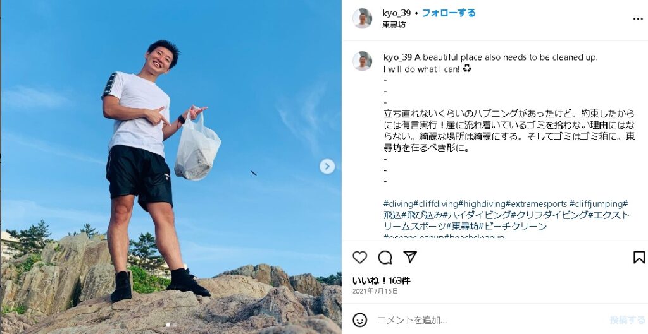Viewport: 648px width, 334px height.
Task: Follow kyo_39 with the フォローする button
Action: point(449,13)
